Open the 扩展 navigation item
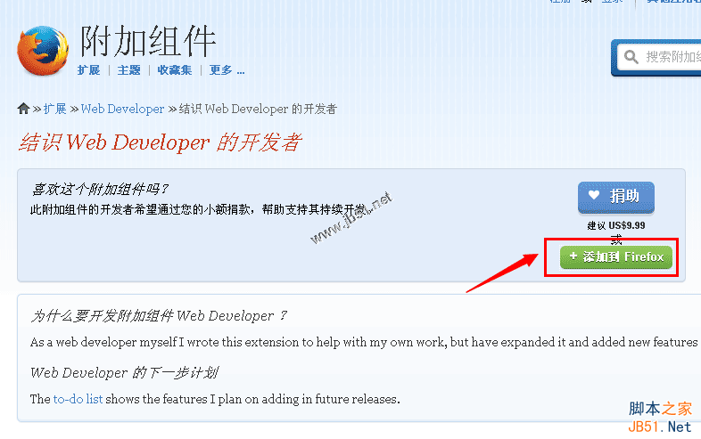The image size is (701, 439). (x=88, y=70)
